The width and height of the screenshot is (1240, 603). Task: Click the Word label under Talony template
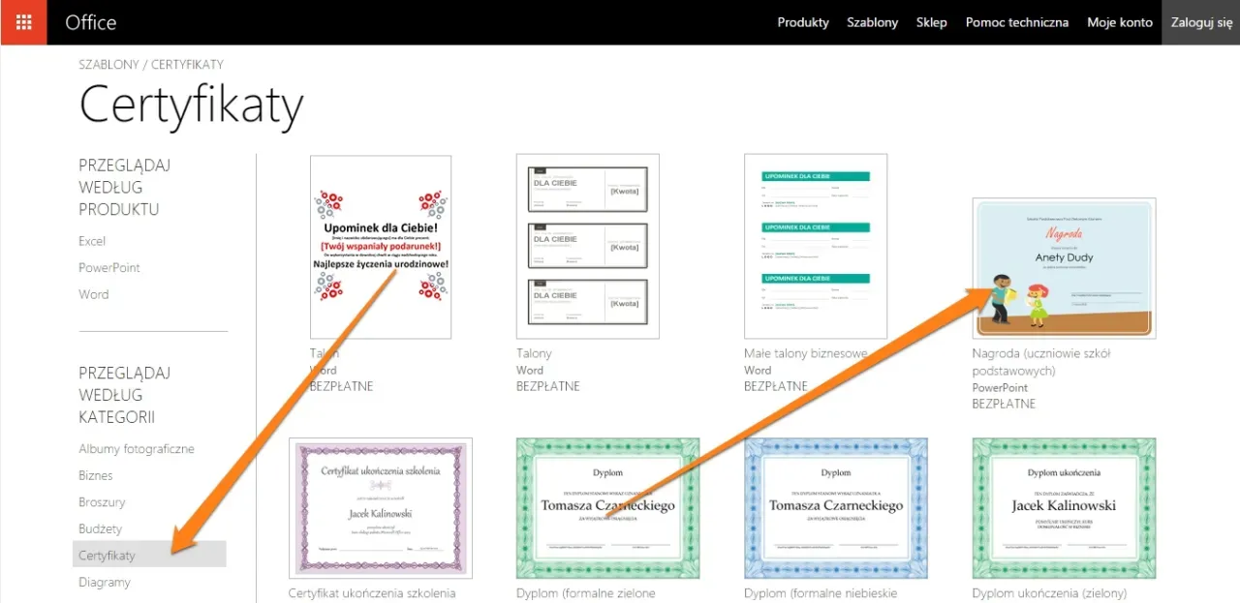(x=530, y=371)
